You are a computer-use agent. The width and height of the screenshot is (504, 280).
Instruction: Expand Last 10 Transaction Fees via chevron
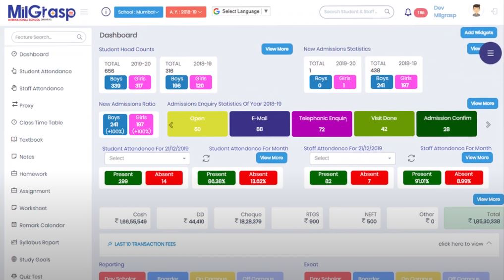pyautogui.click(x=489, y=243)
